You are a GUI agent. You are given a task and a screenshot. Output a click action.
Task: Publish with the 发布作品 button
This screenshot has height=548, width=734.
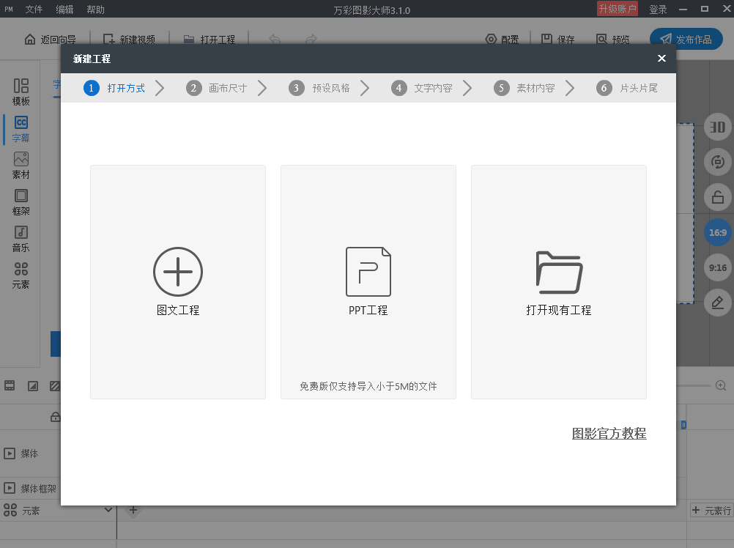coord(686,39)
